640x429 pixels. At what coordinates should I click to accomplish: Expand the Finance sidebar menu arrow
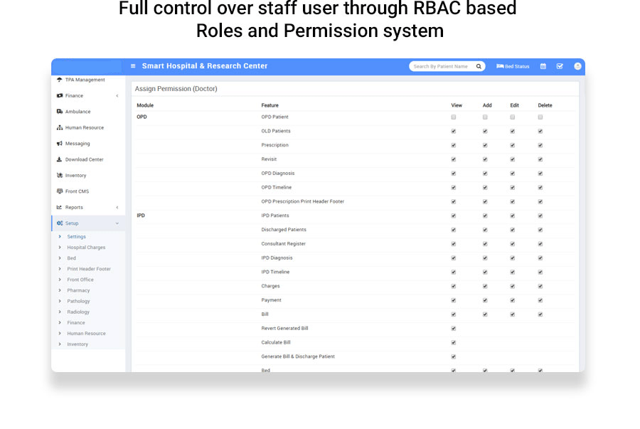(x=117, y=96)
